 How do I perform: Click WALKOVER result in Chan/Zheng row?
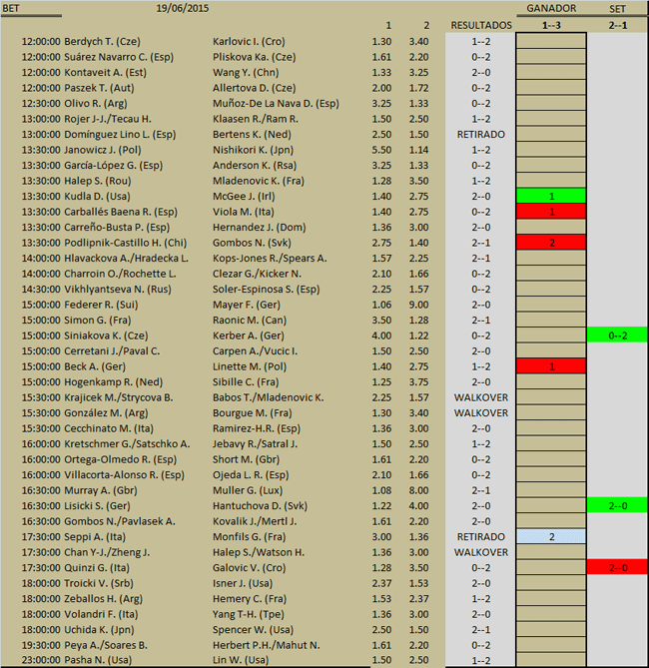480,552
